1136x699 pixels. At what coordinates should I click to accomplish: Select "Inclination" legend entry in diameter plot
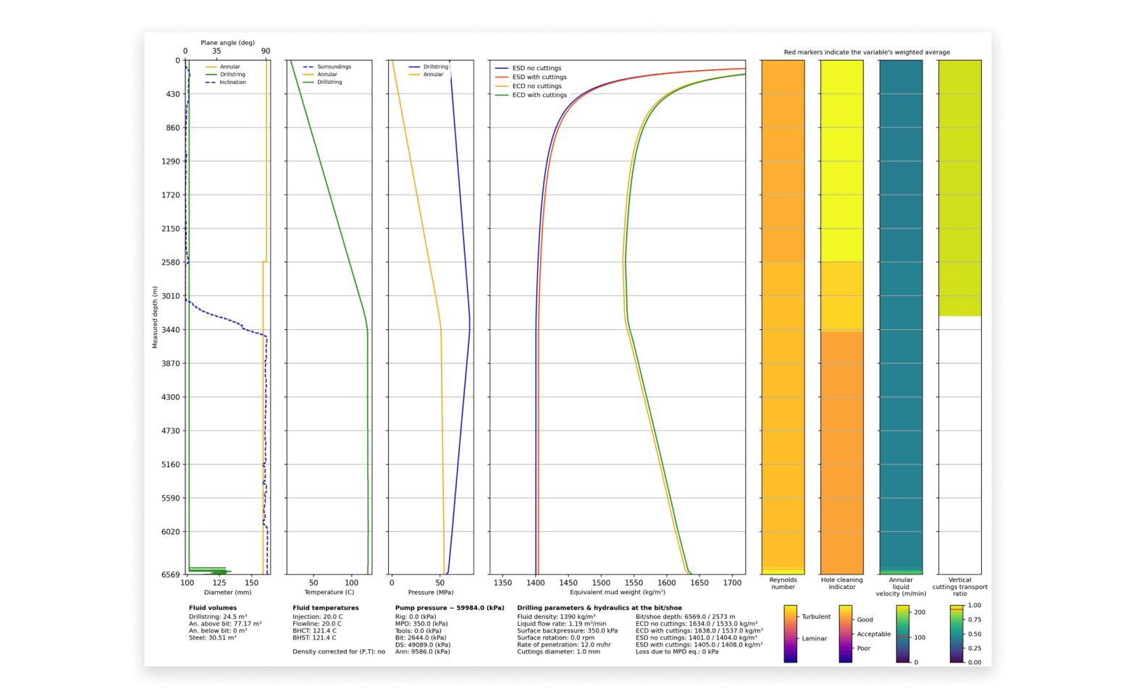click(x=232, y=82)
